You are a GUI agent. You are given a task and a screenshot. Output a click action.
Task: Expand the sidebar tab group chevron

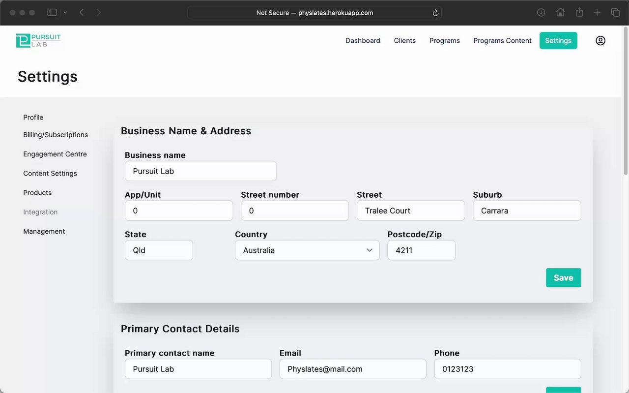click(65, 13)
